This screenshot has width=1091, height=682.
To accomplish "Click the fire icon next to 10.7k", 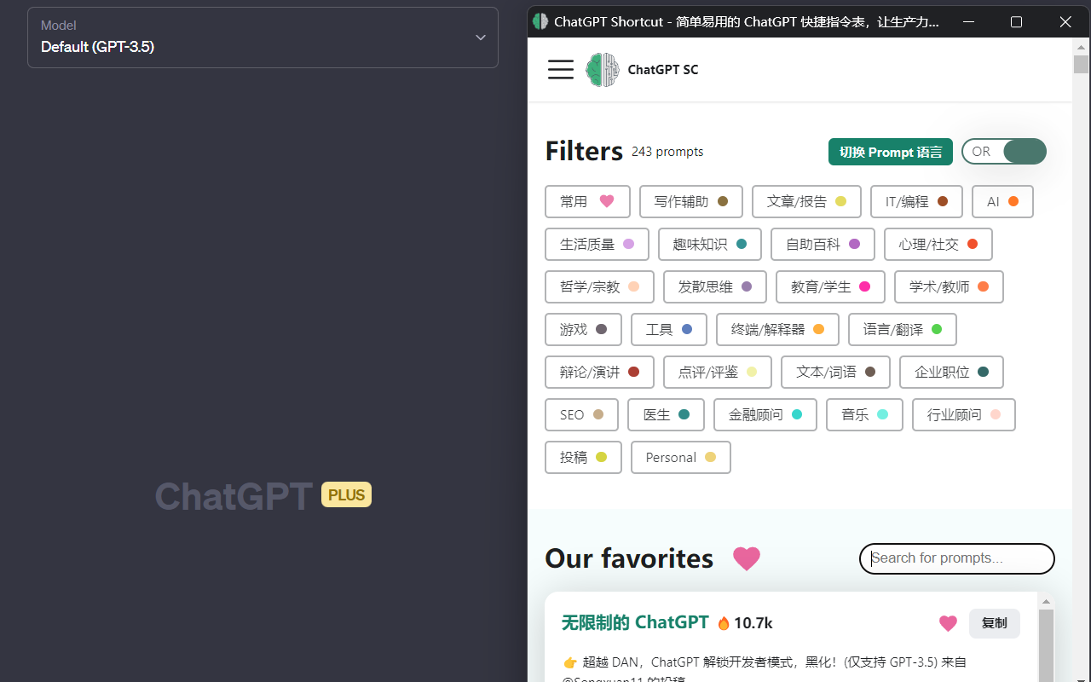I will (x=723, y=622).
